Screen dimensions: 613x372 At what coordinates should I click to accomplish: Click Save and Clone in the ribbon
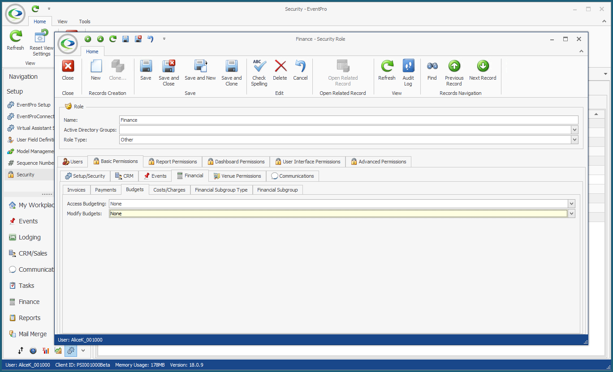pos(232,73)
